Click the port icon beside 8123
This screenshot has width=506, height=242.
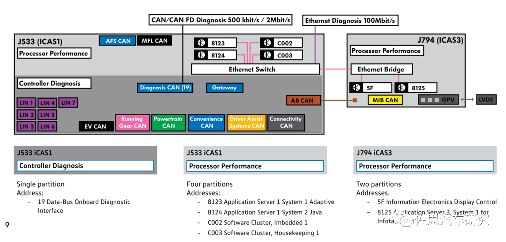(201, 43)
